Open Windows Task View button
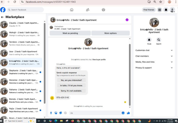The image size is (178, 123). (39, 121)
